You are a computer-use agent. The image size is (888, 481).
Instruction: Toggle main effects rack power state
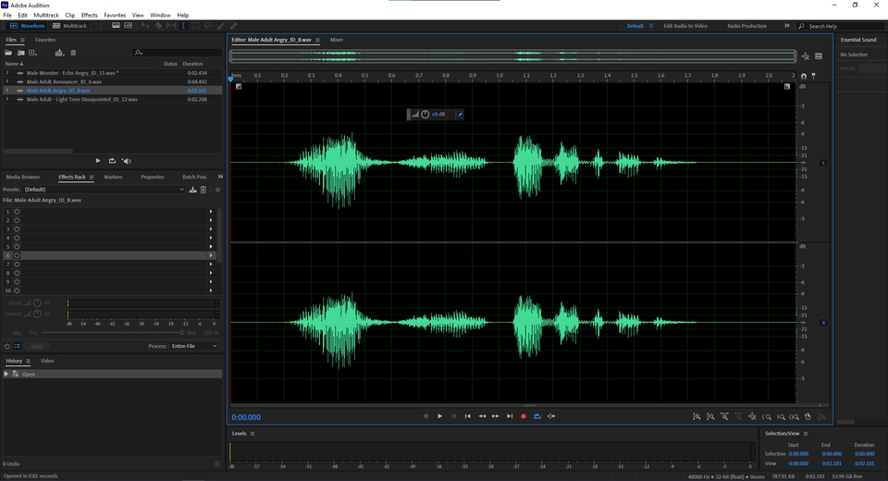pos(7,346)
